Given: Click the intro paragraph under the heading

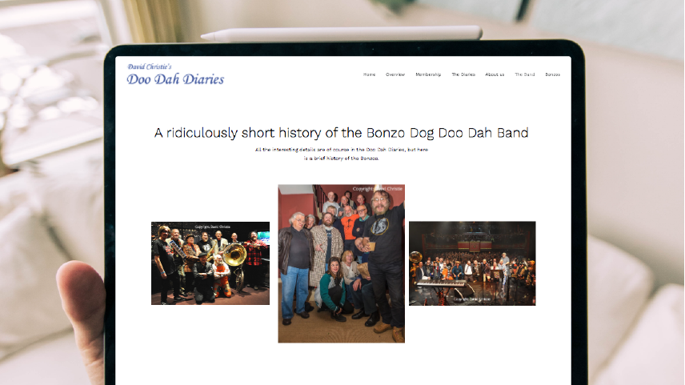Looking at the screenshot, I should coord(341,154).
